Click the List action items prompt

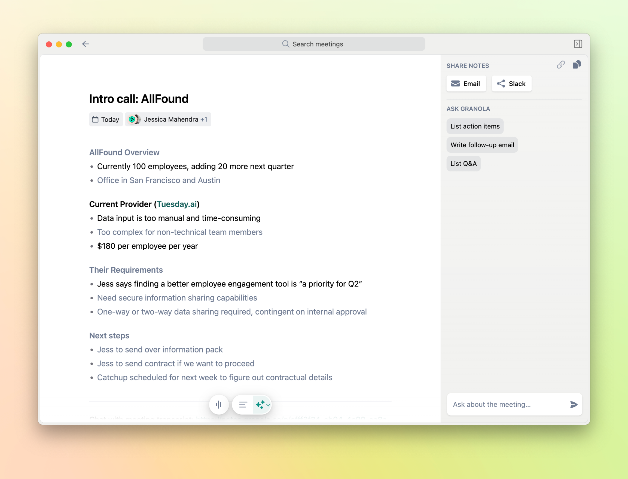pyautogui.click(x=475, y=126)
